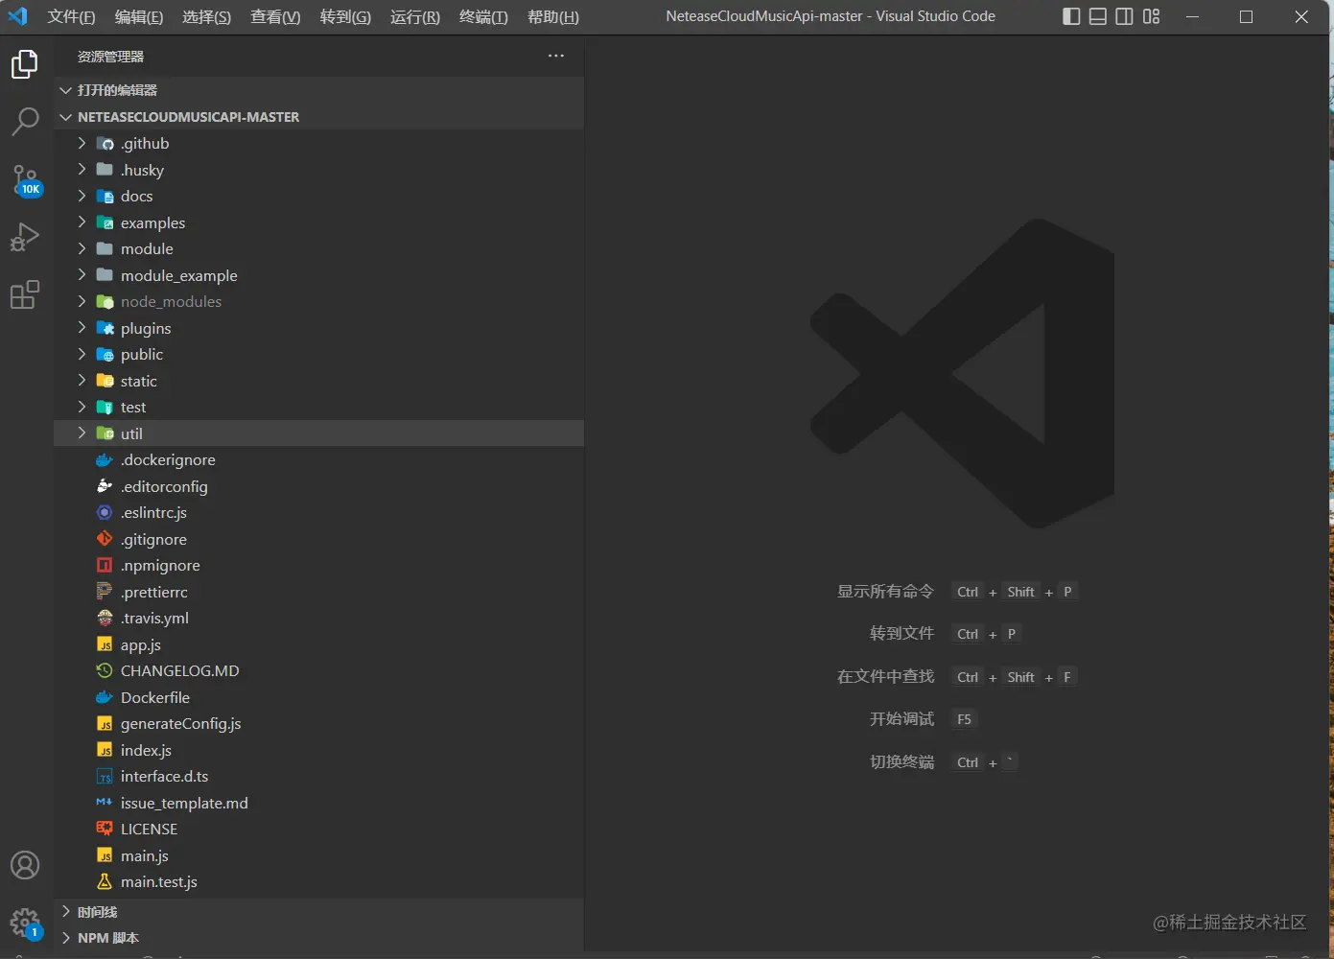Expand the module_example folder chevron
1334x959 pixels.
(82, 275)
